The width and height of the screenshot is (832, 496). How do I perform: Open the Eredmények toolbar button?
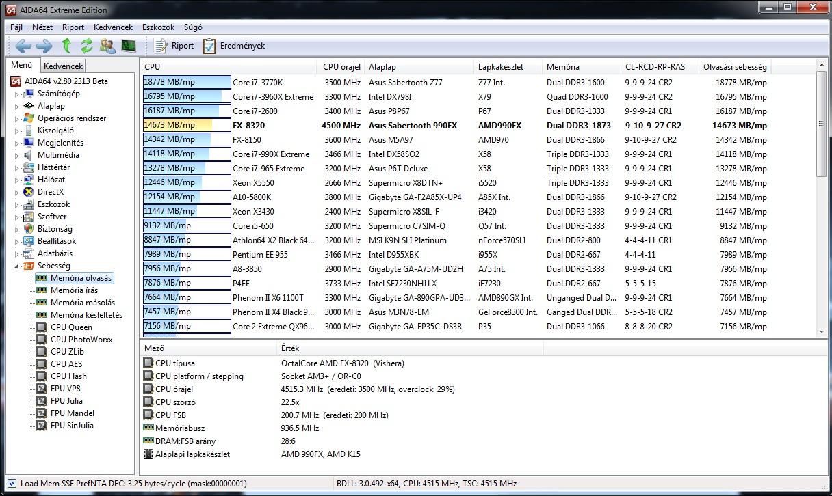(x=233, y=46)
